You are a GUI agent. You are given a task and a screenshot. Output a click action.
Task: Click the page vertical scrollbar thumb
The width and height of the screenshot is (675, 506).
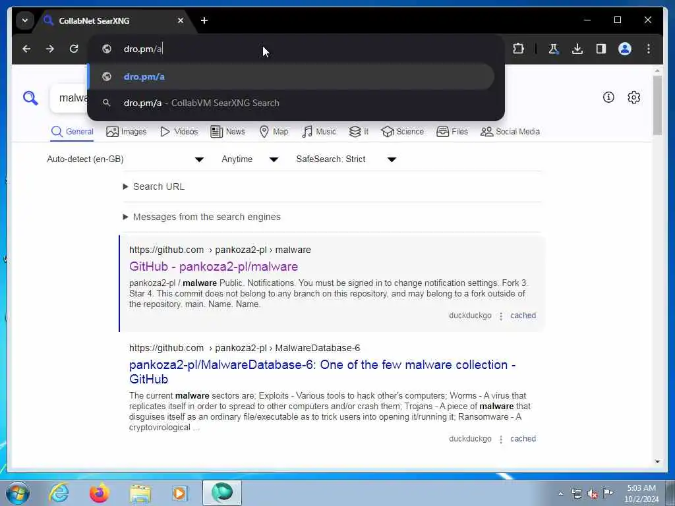coord(657,106)
